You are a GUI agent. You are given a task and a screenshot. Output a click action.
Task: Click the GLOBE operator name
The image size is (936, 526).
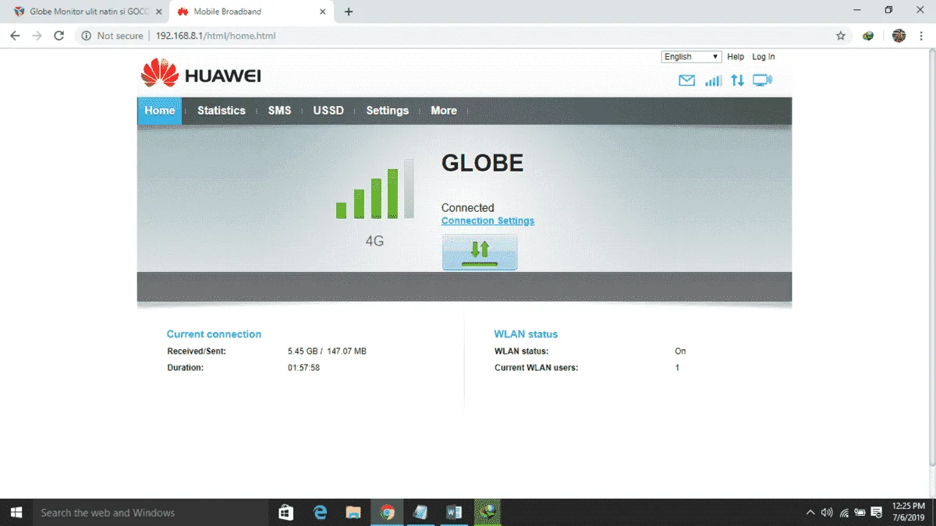point(483,163)
